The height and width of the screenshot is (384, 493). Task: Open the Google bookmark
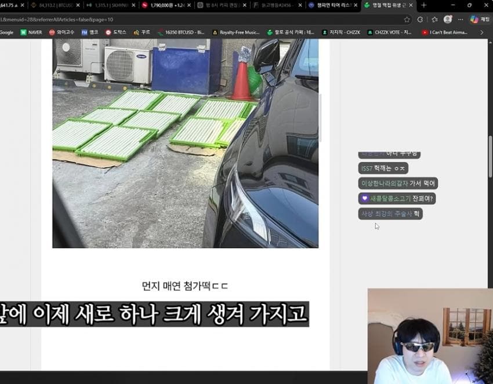[6, 32]
